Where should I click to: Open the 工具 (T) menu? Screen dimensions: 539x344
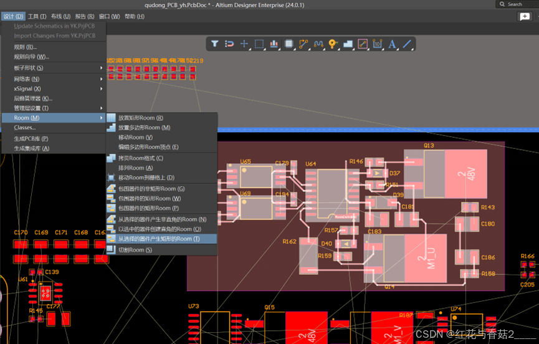[x=37, y=16]
